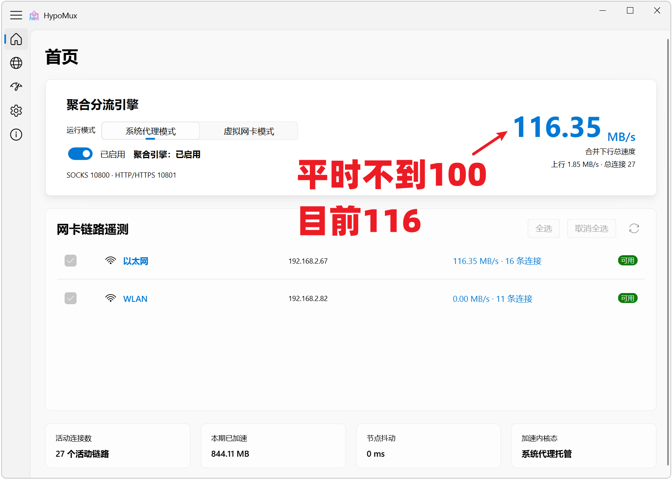This screenshot has height=479, width=672.
Task: Click the 116.35 MB/s · 16 条连接 text
Action: coord(497,261)
